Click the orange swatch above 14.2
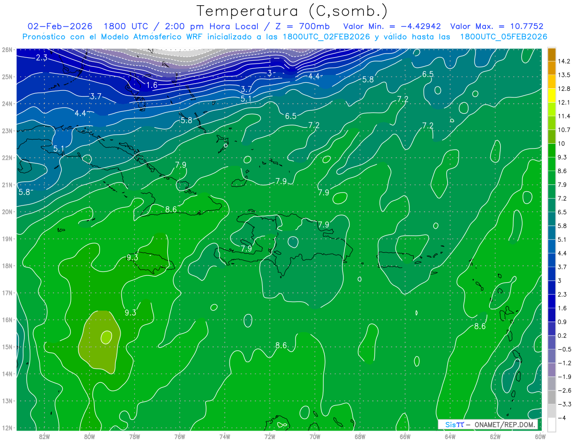The image size is (574, 443). point(552,54)
